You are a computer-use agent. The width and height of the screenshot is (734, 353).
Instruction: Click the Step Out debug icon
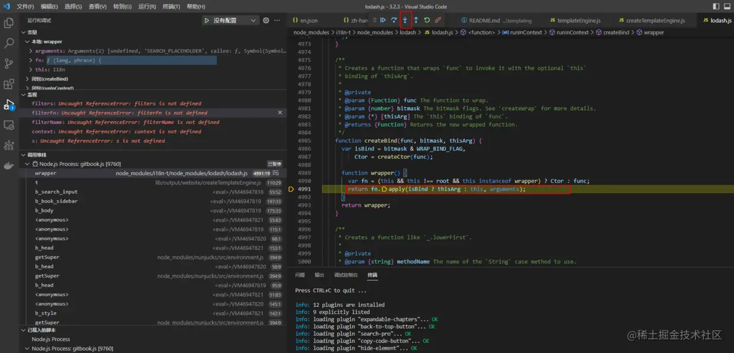pyautogui.click(x=416, y=20)
